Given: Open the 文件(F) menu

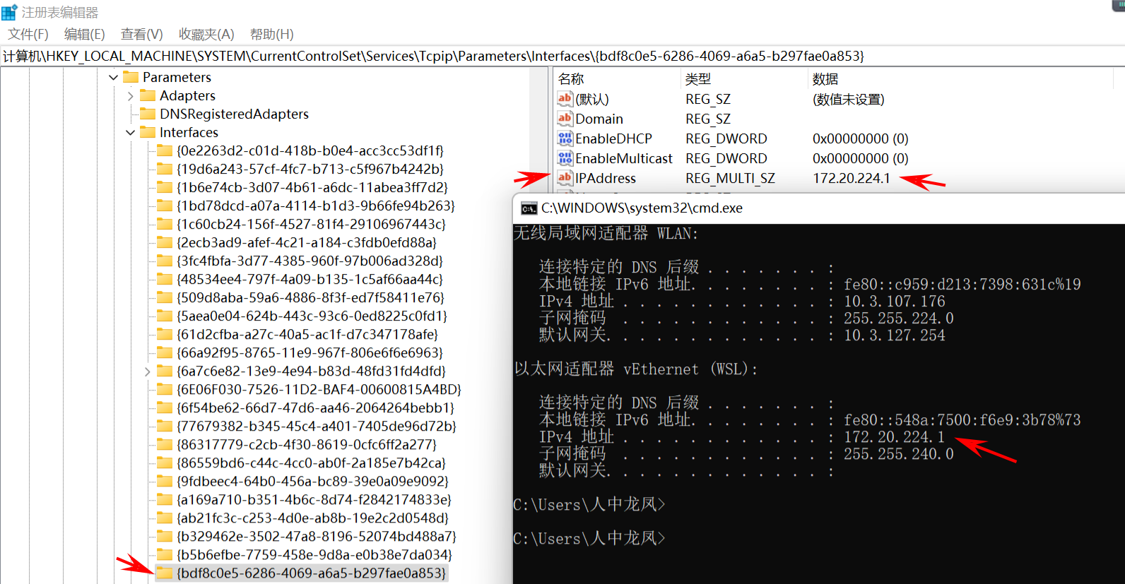Looking at the screenshot, I should point(28,35).
